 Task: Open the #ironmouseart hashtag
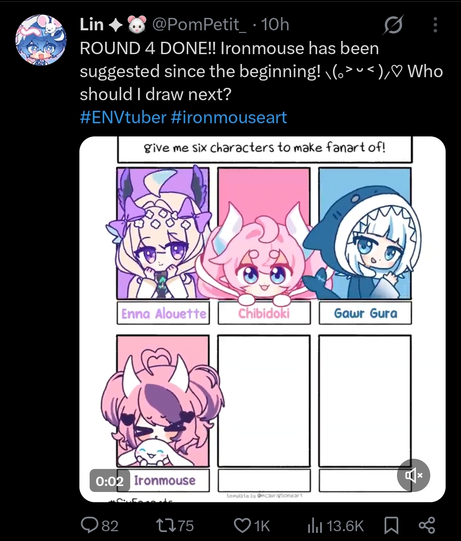click(229, 117)
